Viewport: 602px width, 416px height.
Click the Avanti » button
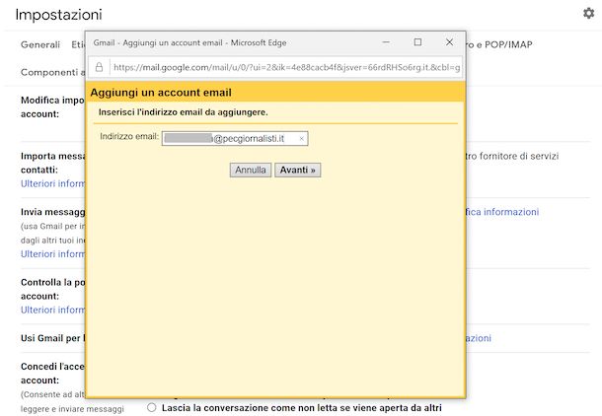(x=297, y=170)
